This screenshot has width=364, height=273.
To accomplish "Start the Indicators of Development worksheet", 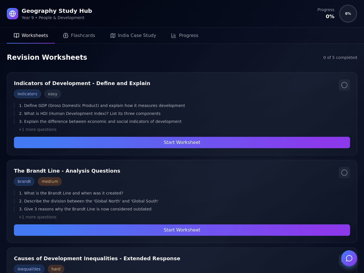I will tap(182, 142).
